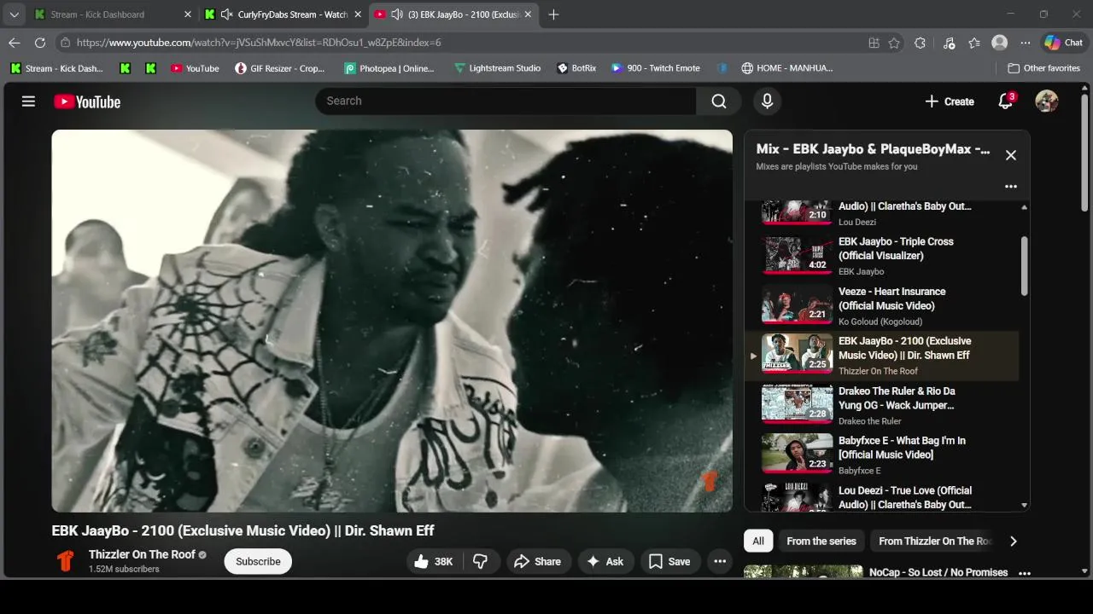Image resolution: width=1093 pixels, height=614 pixels.
Task: Open Thizzler On The Roof channel avatar
Action: [x=66, y=561]
